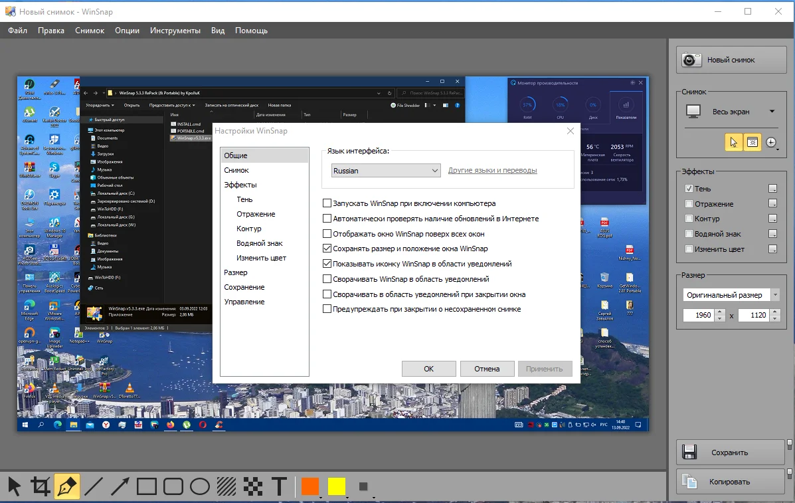Select the Text tool
This screenshot has height=503, width=795.
click(279, 487)
